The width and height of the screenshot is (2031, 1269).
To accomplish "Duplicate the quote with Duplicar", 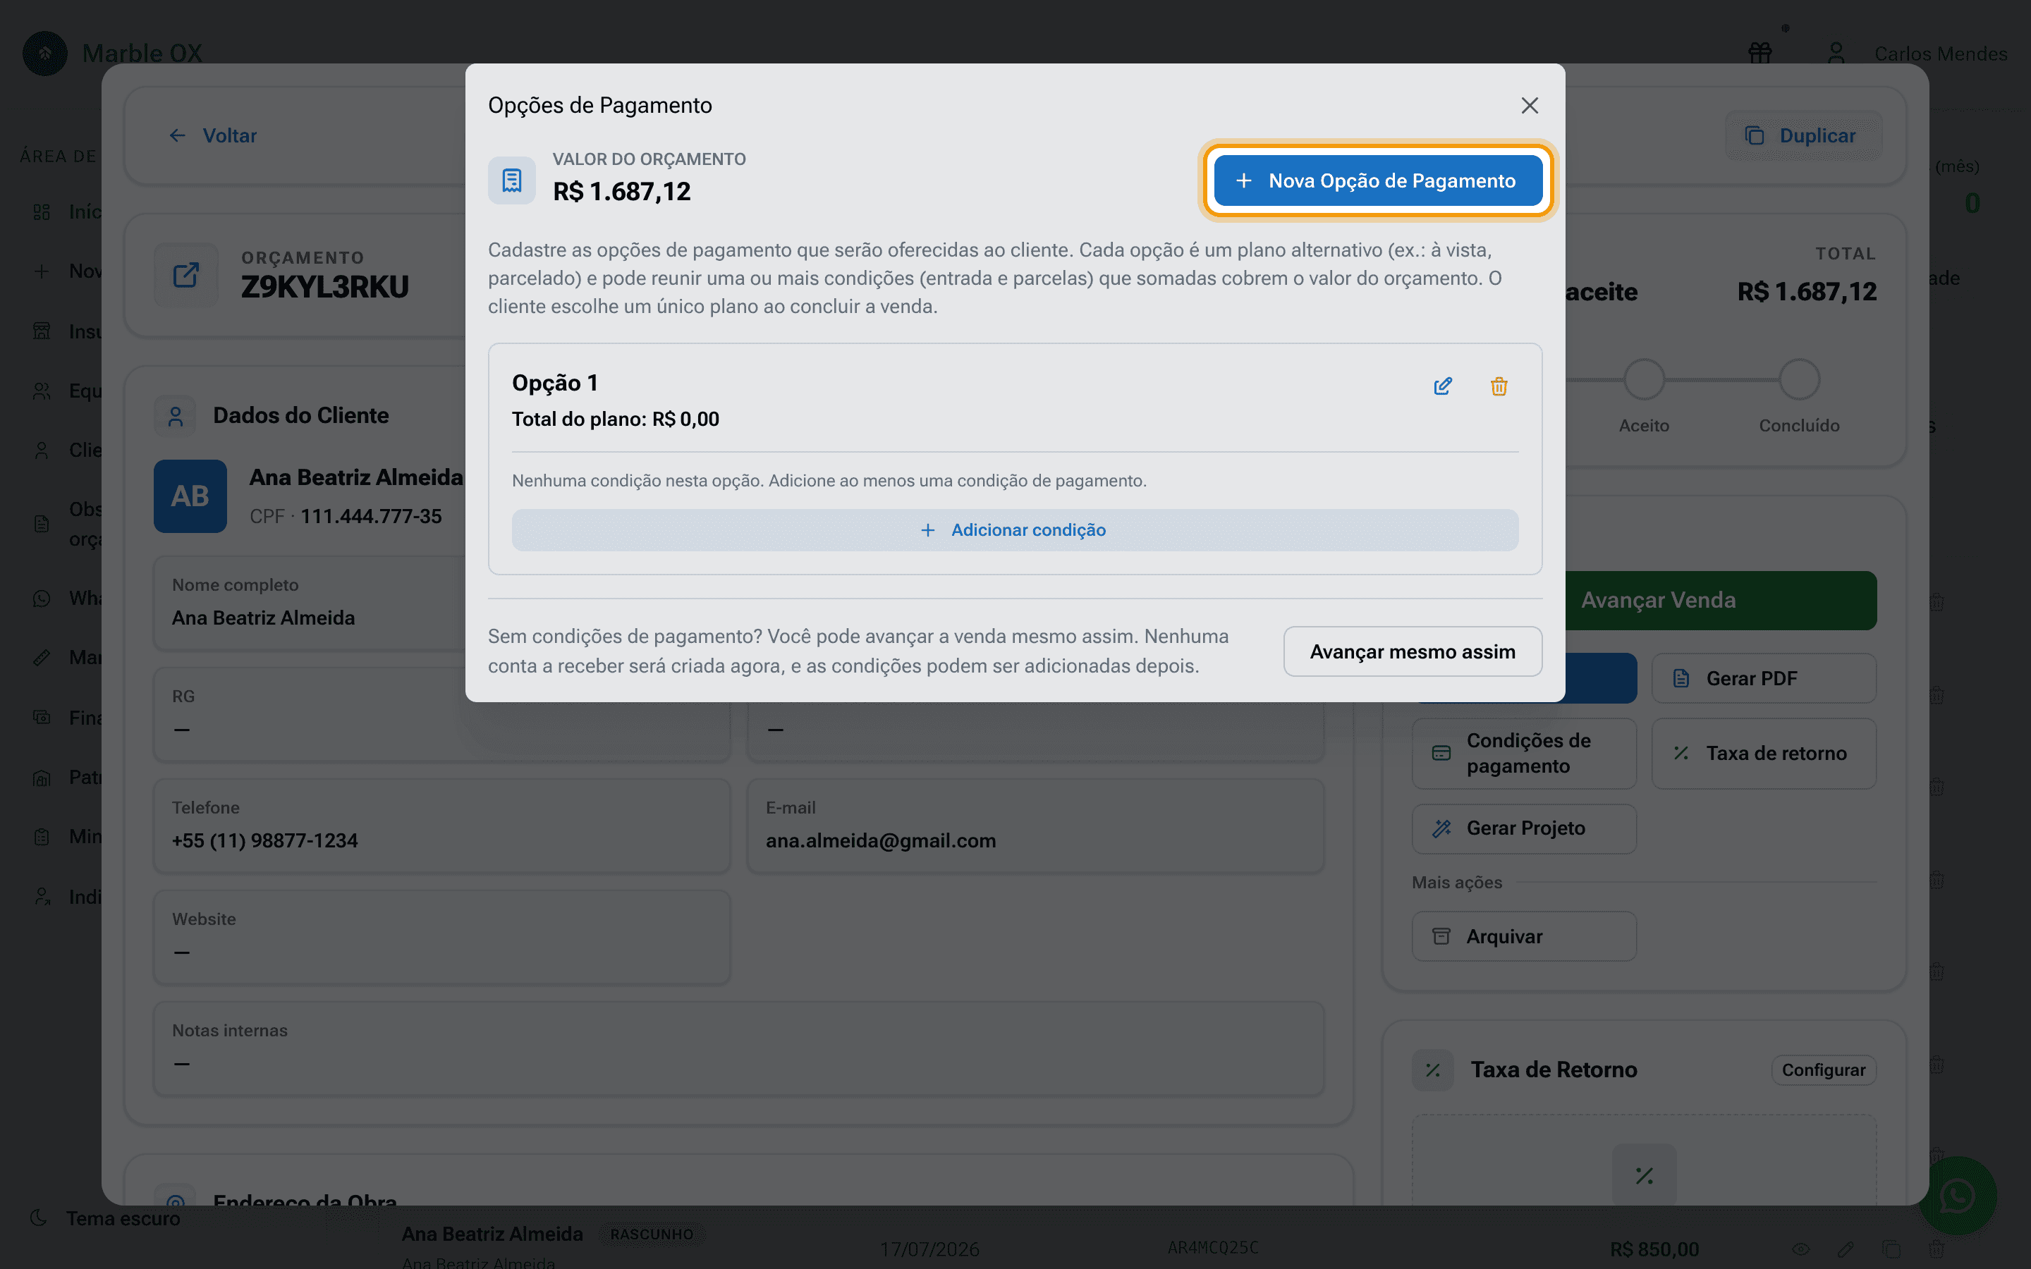I will coord(1803,135).
